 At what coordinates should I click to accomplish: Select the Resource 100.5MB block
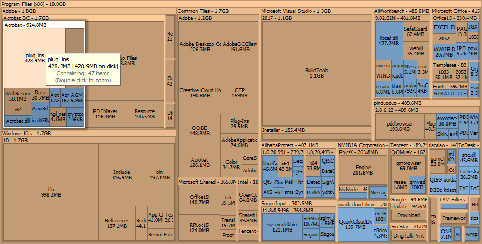point(144,114)
